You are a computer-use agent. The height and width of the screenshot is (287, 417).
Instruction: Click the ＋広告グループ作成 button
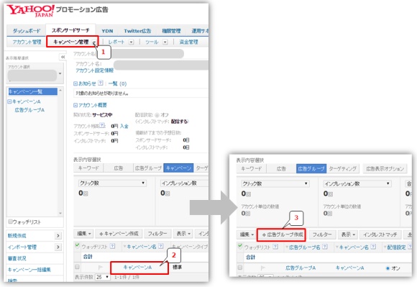pos(282,234)
